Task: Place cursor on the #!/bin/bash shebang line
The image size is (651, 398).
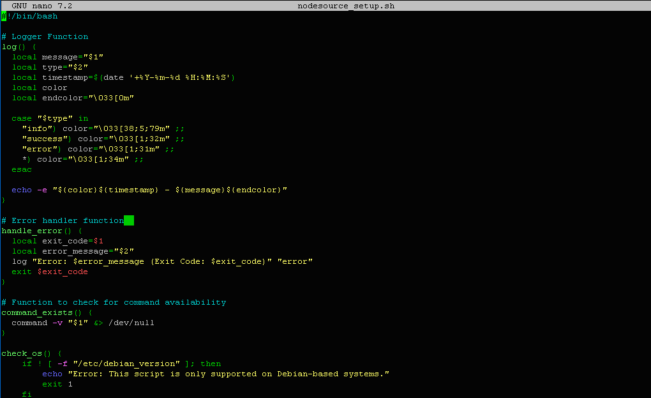Action: pyautogui.click(x=31, y=16)
